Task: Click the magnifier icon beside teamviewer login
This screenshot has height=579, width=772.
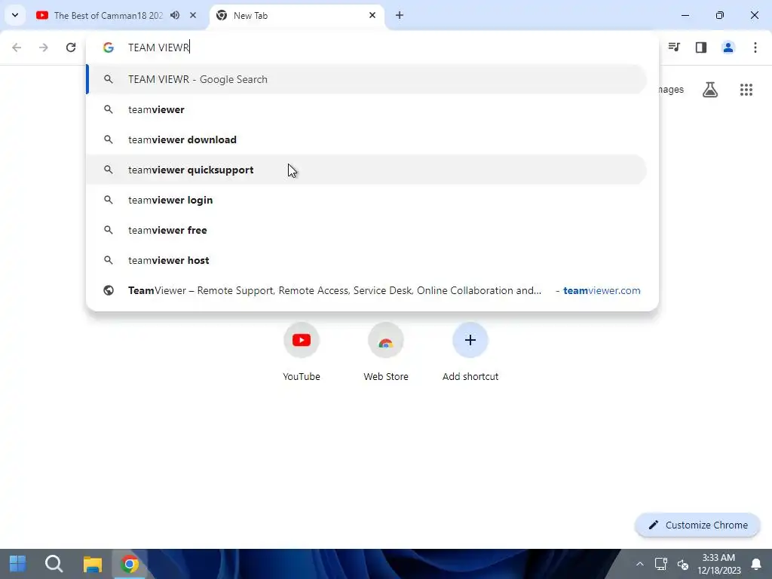Action: 109,200
